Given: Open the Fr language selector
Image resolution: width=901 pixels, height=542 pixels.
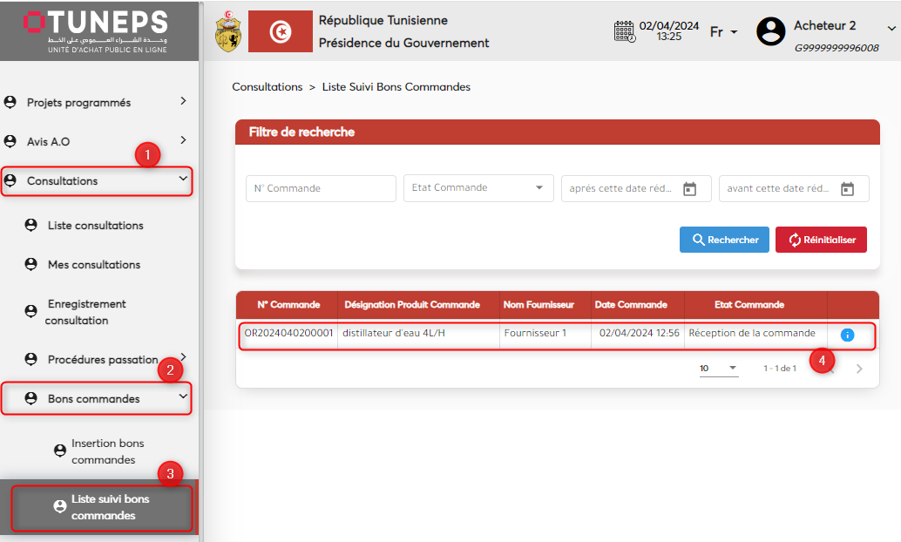Looking at the screenshot, I should tap(723, 31).
